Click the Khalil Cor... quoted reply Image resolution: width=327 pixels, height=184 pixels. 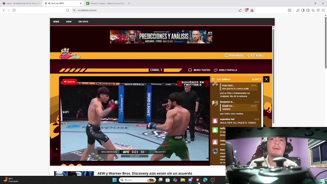coord(239,107)
